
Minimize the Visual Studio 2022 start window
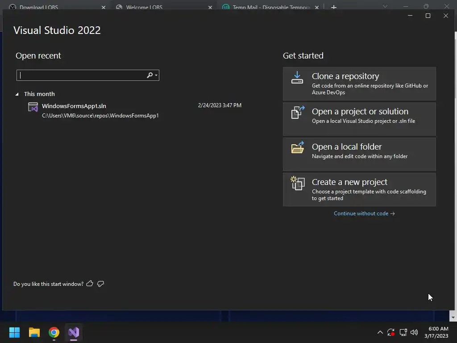410,16
